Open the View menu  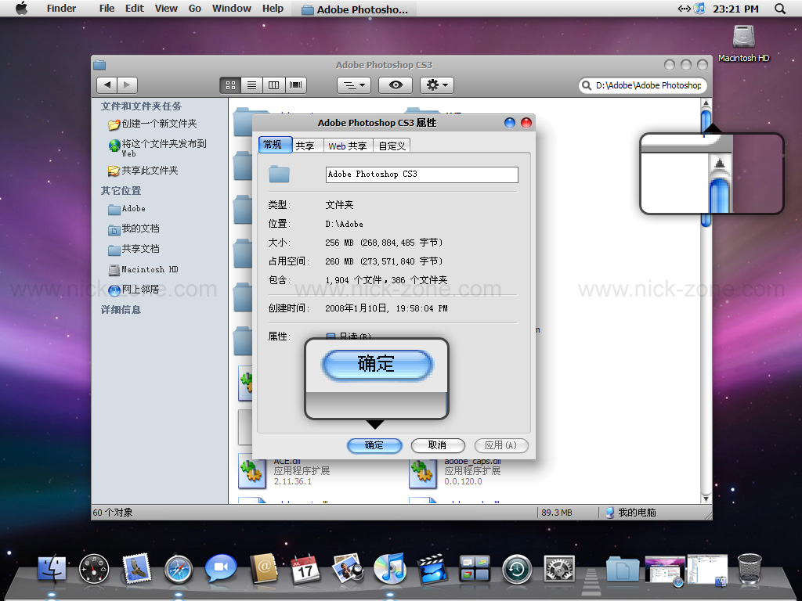click(x=166, y=8)
